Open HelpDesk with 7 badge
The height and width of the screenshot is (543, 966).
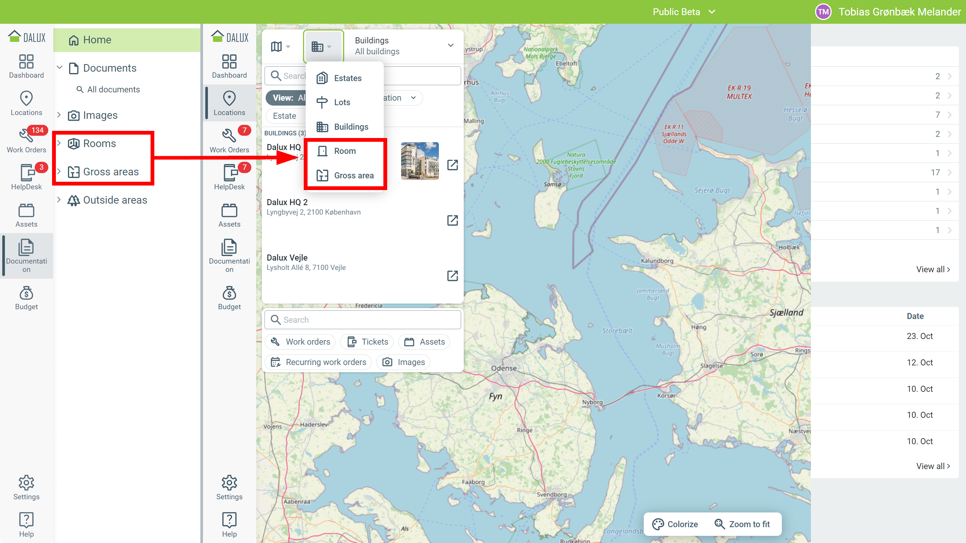(x=229, y=177)
